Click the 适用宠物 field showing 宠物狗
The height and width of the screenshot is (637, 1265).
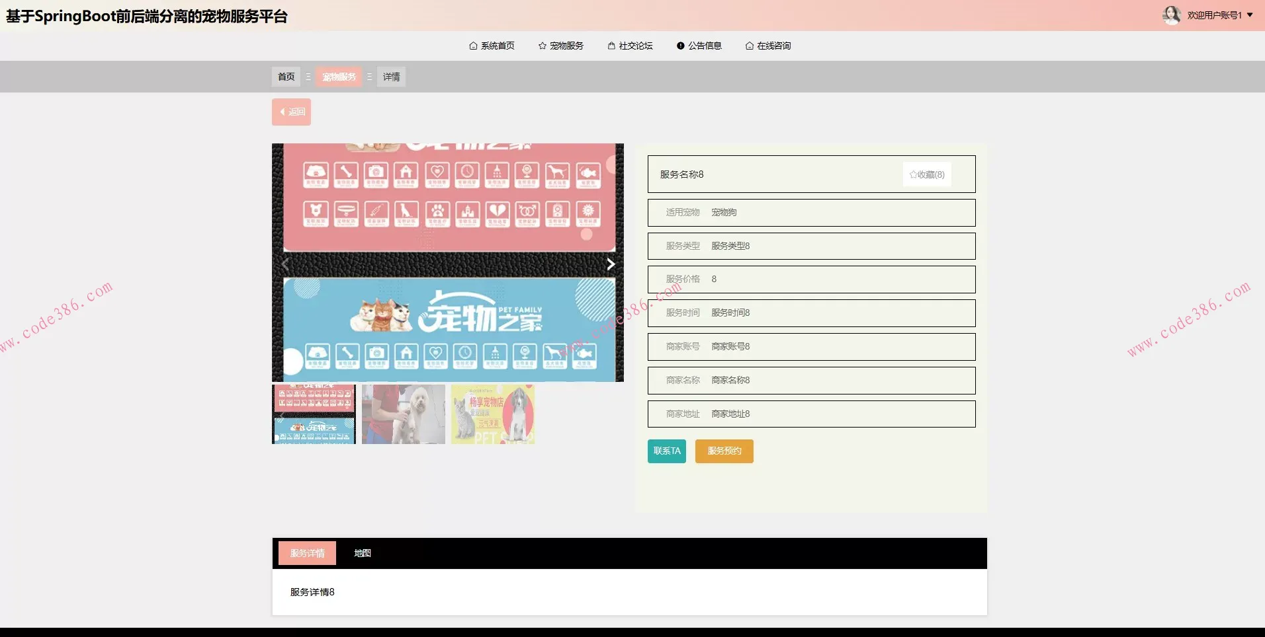[812, 212]
